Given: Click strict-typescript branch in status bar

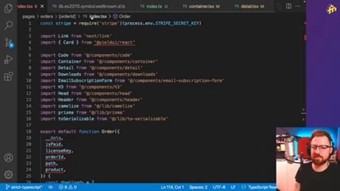Looking at the screenshot, I should pyautogui.click(x=24, y=187).
